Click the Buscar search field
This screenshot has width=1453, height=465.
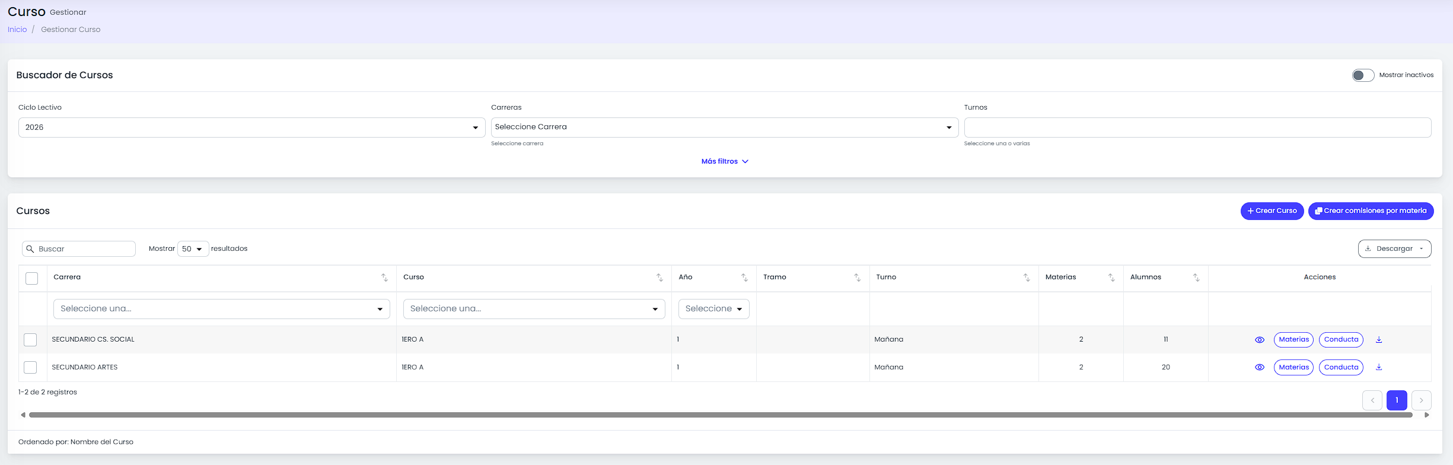pyautogui.click(x=79, y=249)
